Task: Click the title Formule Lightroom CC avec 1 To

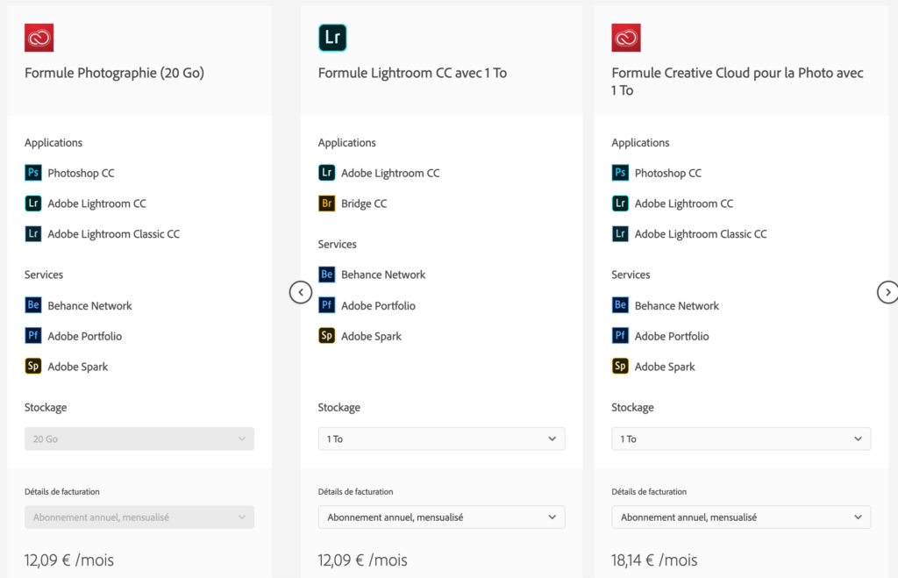Action: 412,74
